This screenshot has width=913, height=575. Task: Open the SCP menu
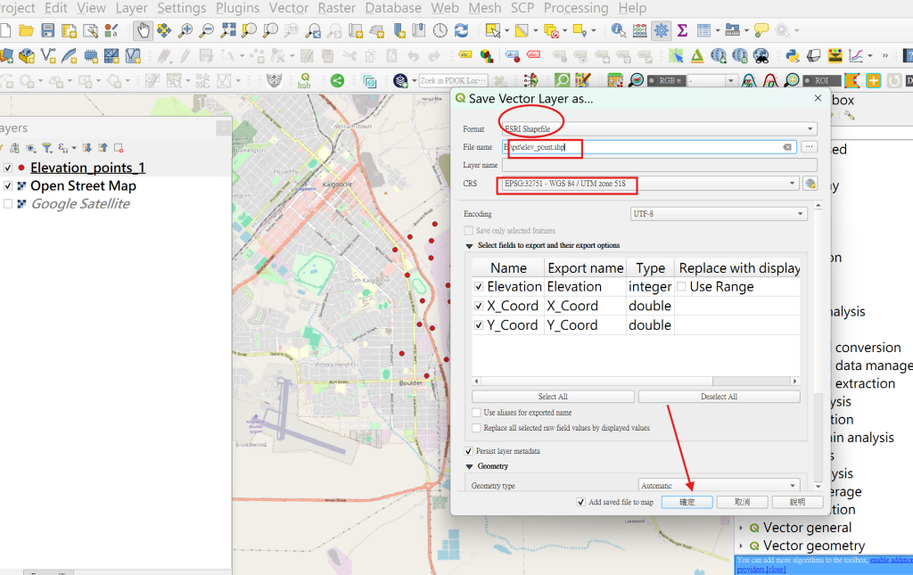(522, 8)
